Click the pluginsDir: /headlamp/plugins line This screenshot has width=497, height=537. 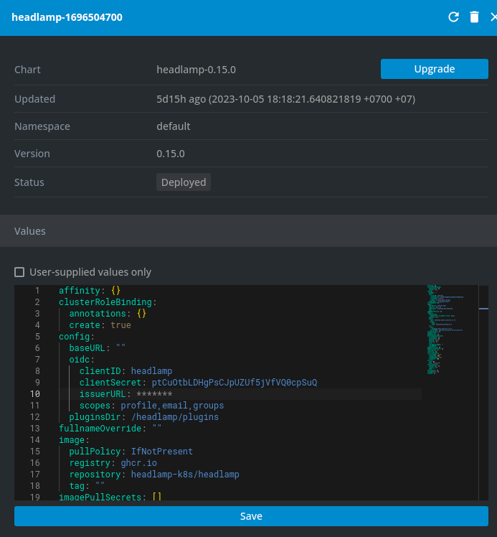143,417
